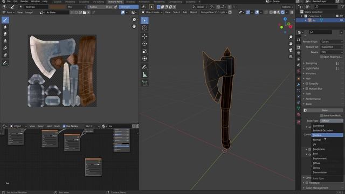This screenshot has width=345, height=194.
Task: Click the image editor pan hand icon
Action: click(x=134, y=26)
